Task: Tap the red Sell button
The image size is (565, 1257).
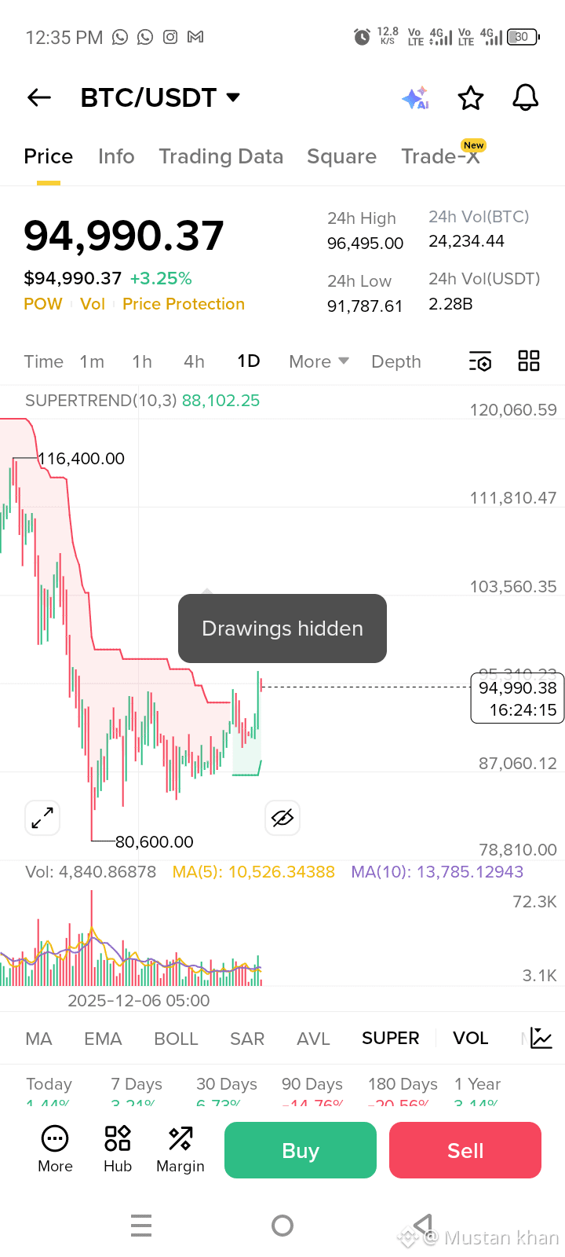Action: pyautogui.click(x=465, y=1150)
